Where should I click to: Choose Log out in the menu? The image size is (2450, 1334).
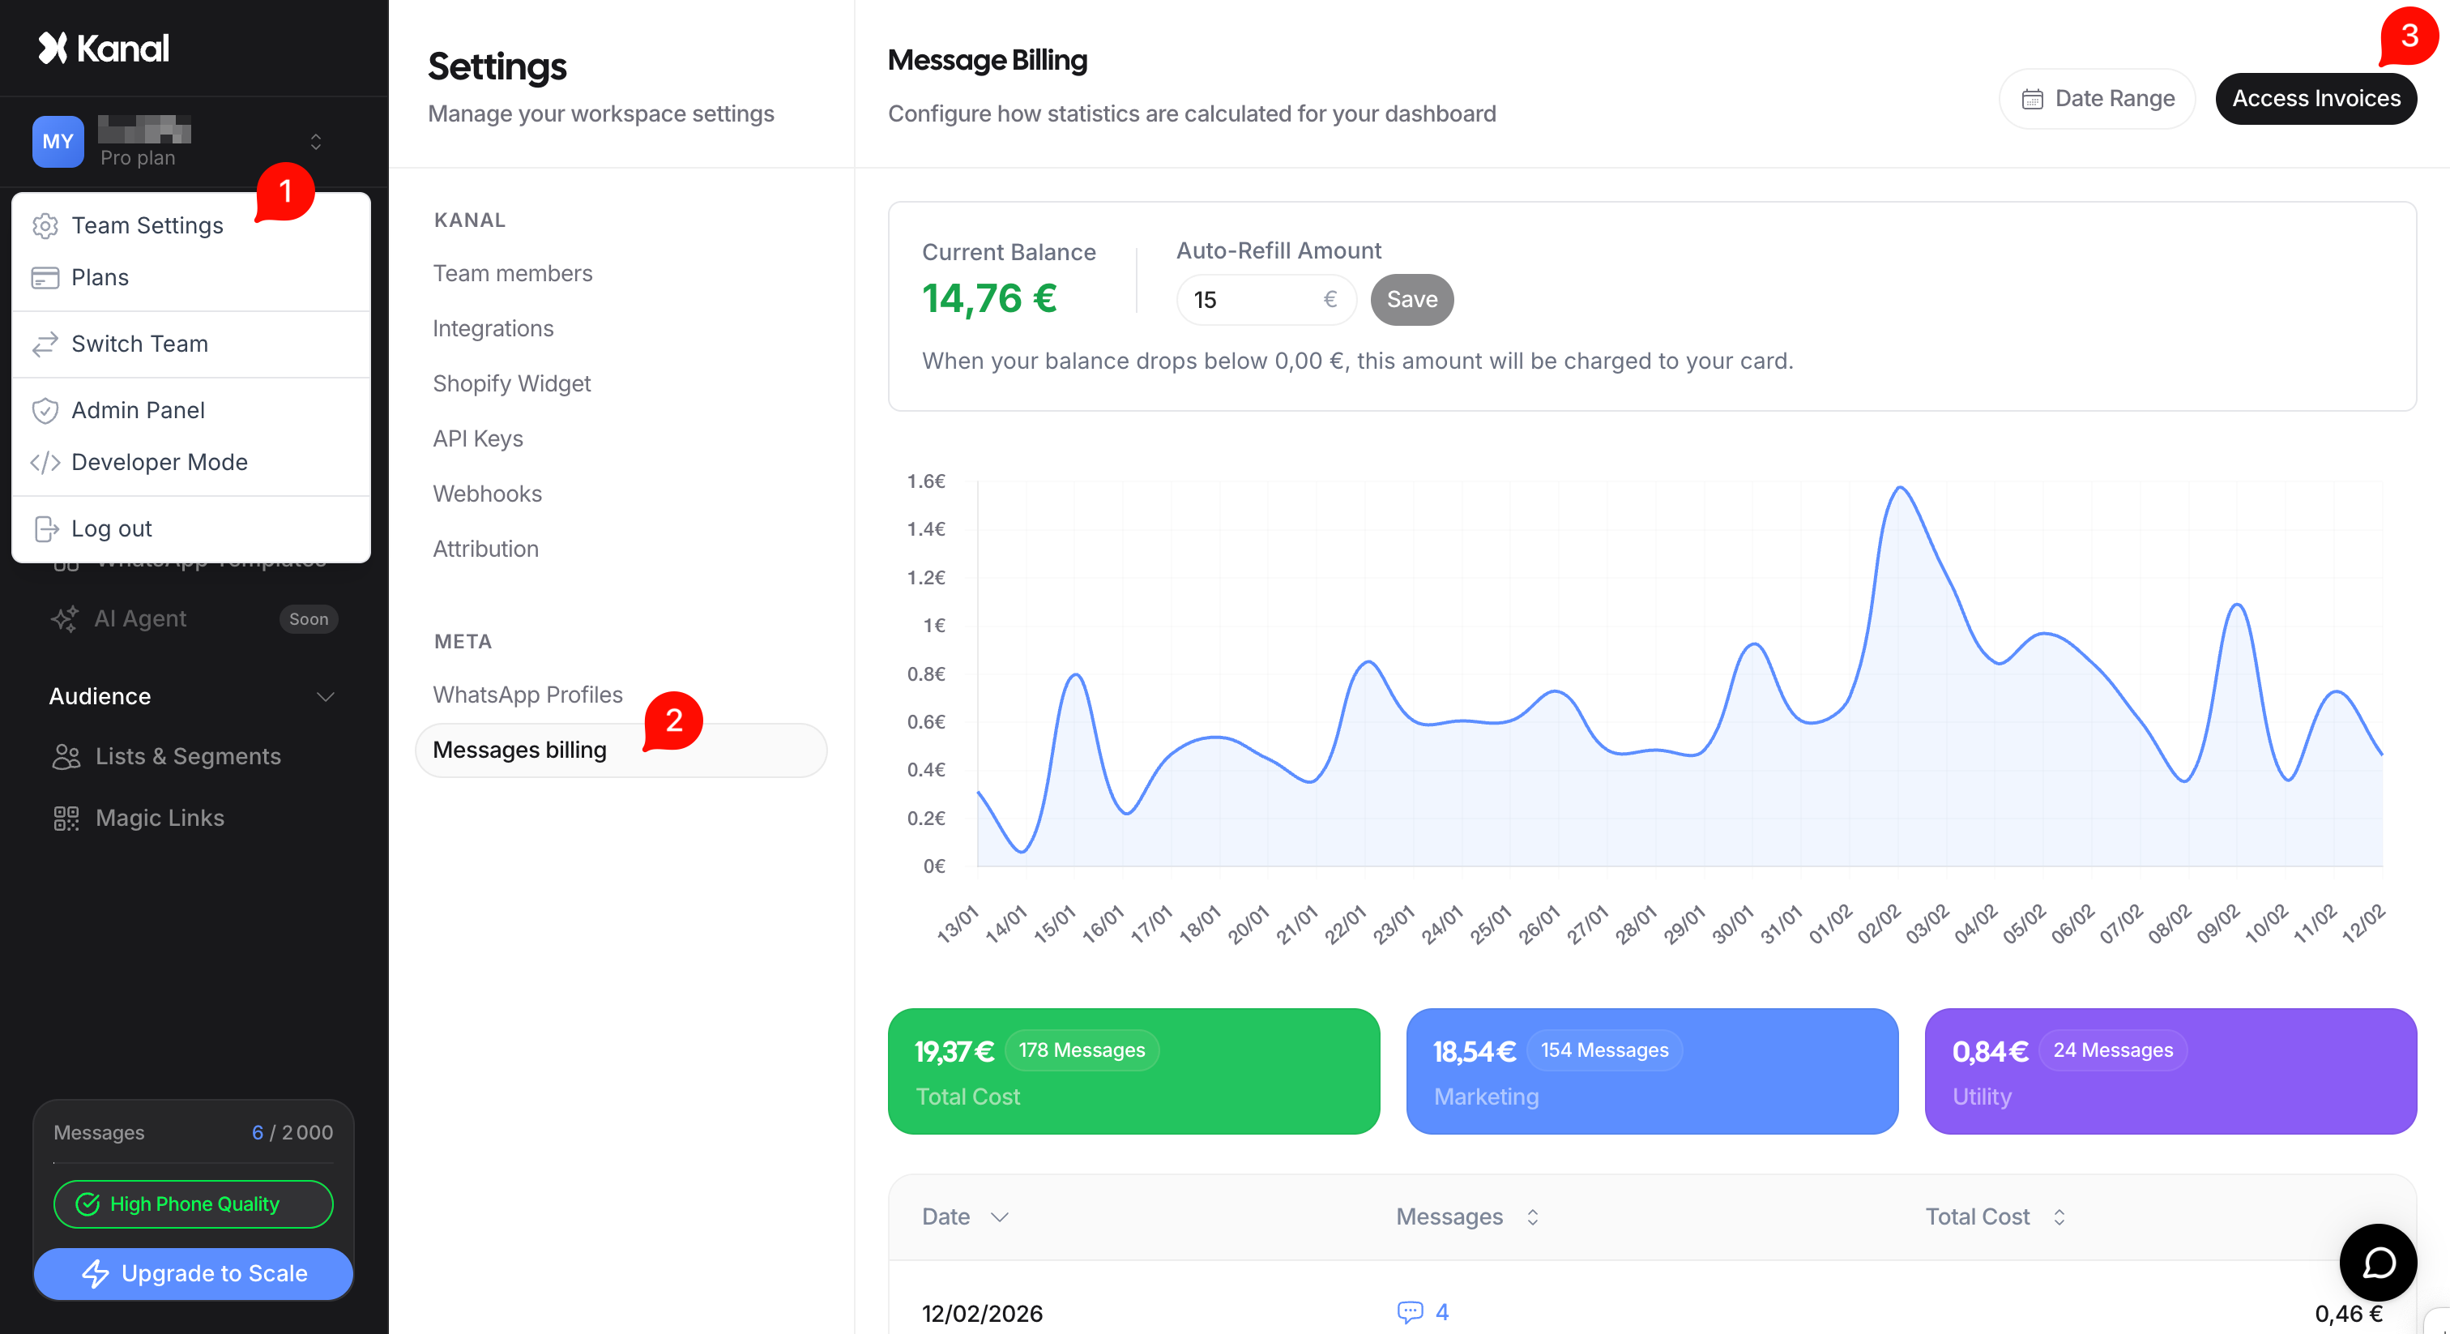pyautogui.click(x=110, y=528)
